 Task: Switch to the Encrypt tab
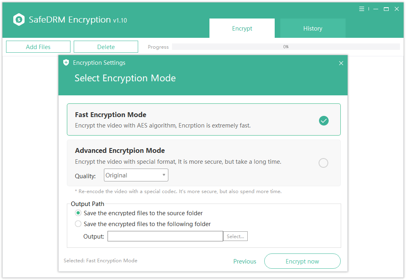pos(242,28)
